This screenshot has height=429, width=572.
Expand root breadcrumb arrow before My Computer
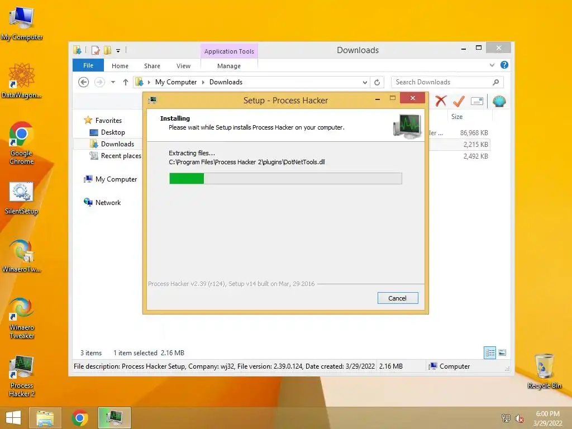[149, 82]
